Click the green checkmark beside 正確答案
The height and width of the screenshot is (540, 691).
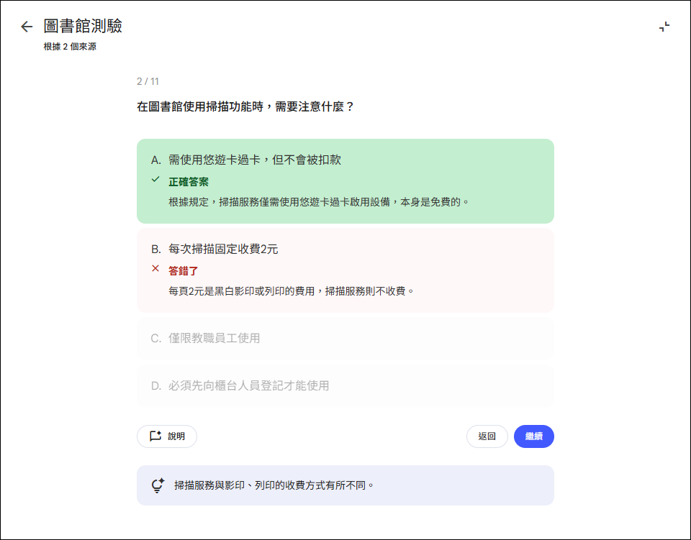pyautogui.click(x=155, y=180)
